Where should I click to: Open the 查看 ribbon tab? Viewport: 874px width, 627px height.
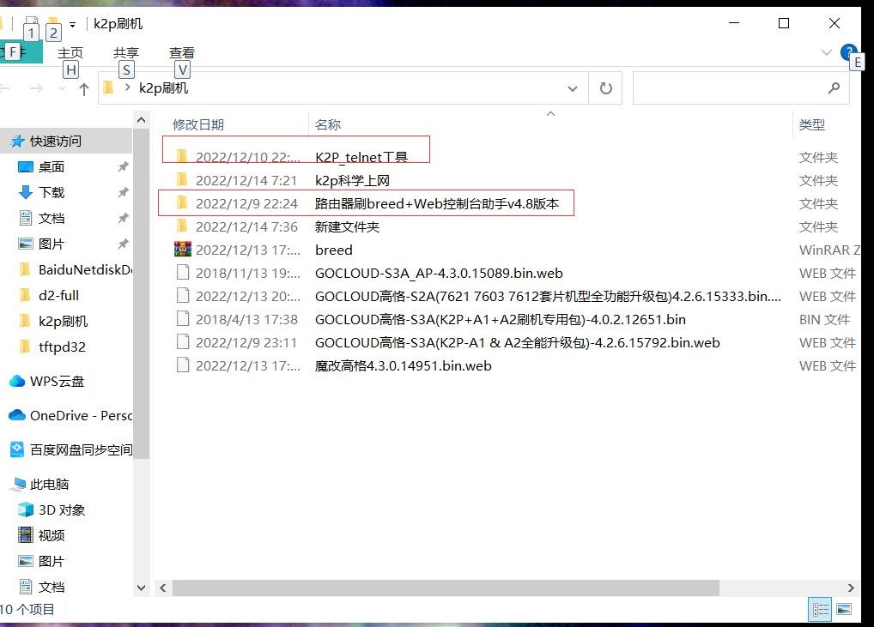click(x=182, y=53)
